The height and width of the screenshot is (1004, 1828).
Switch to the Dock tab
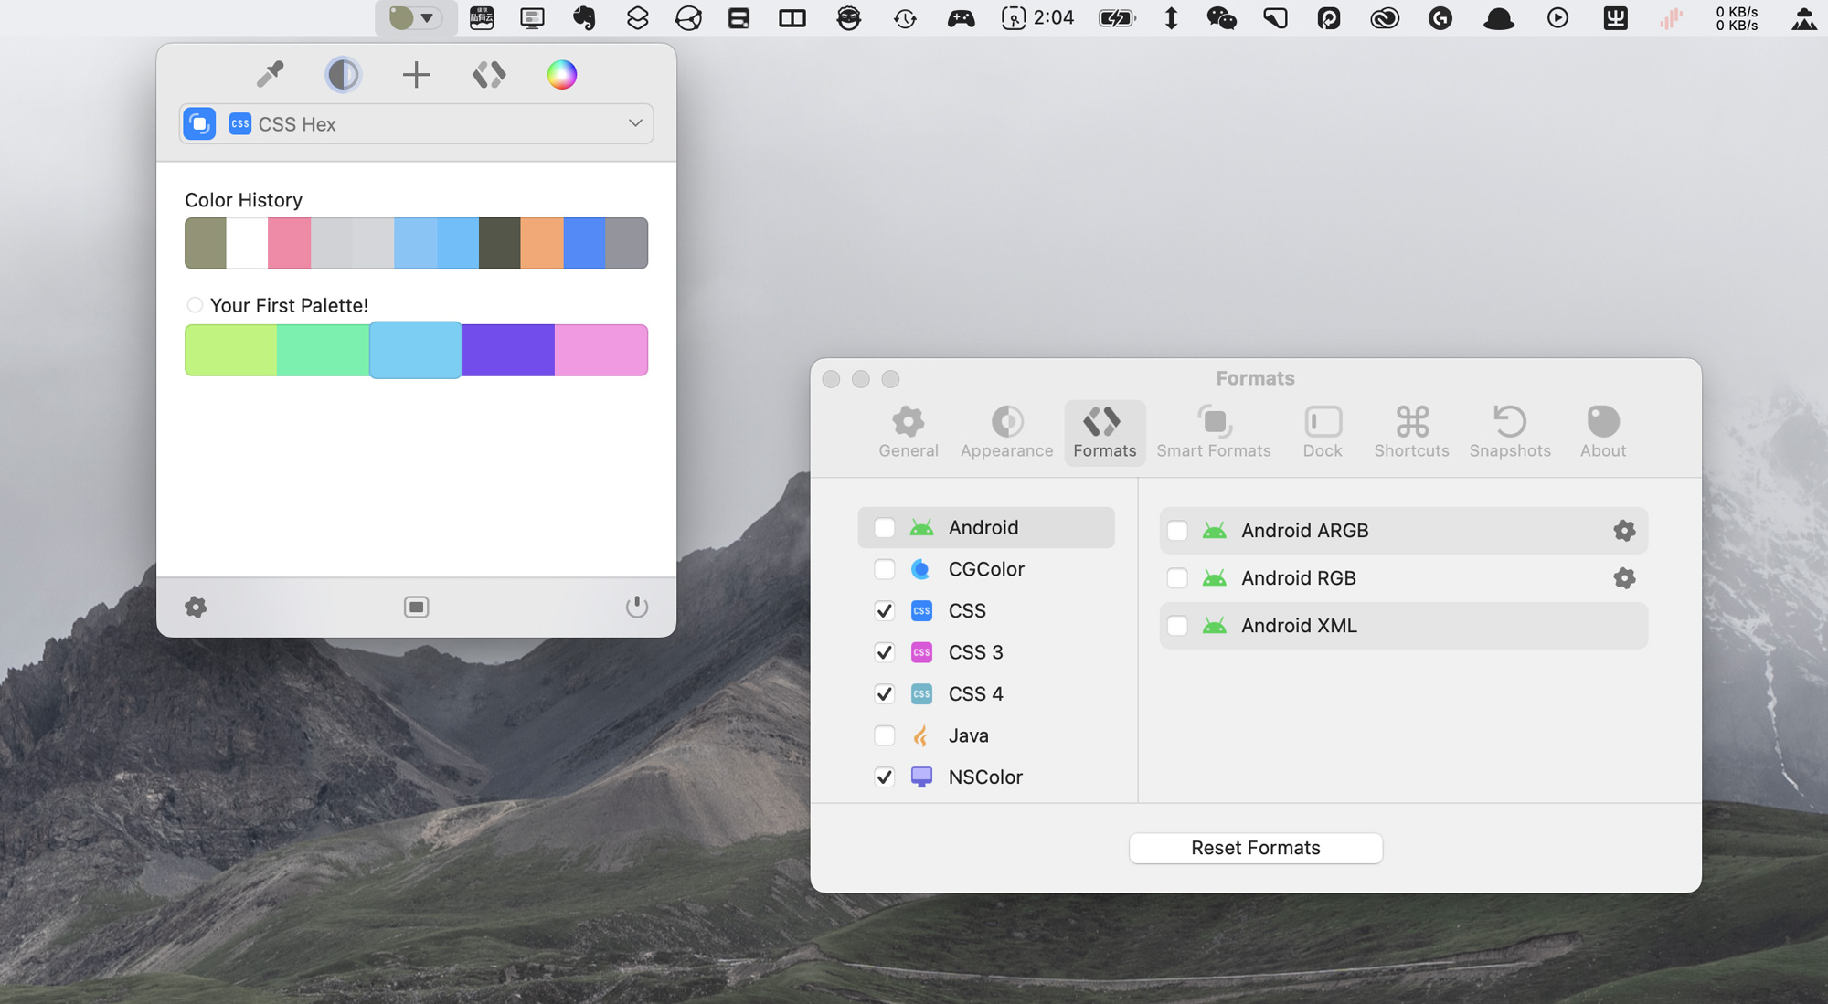[x=1323, y=432]
